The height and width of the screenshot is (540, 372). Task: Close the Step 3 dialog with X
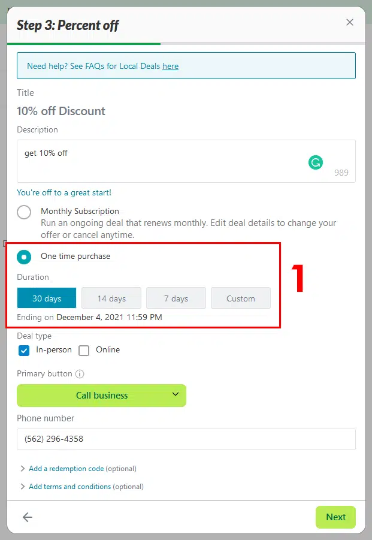point(350,22)
